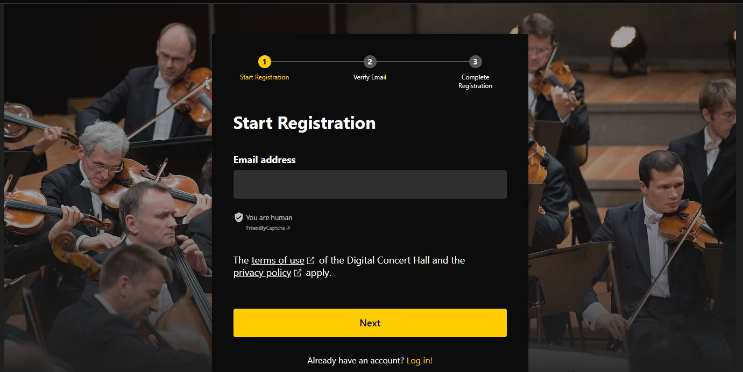Click the step 3 circle in the progress bar
Screen dimensions: 743x372
(x=475, y=61)
